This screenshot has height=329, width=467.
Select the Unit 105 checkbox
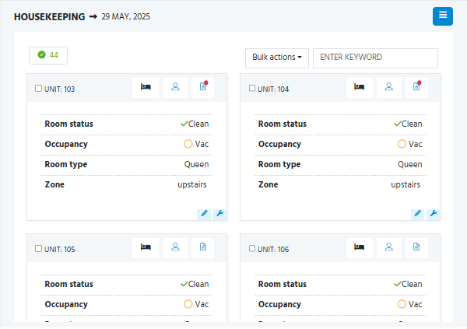coord(38,249)
